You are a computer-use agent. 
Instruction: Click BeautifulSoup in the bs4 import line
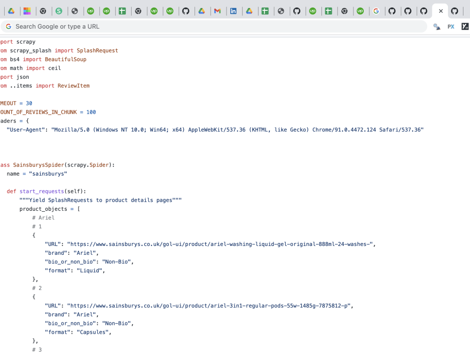click(66, 59)
